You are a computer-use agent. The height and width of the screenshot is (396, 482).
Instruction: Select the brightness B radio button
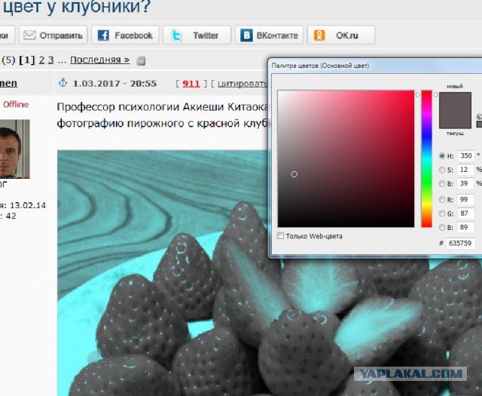coord(442,184)
